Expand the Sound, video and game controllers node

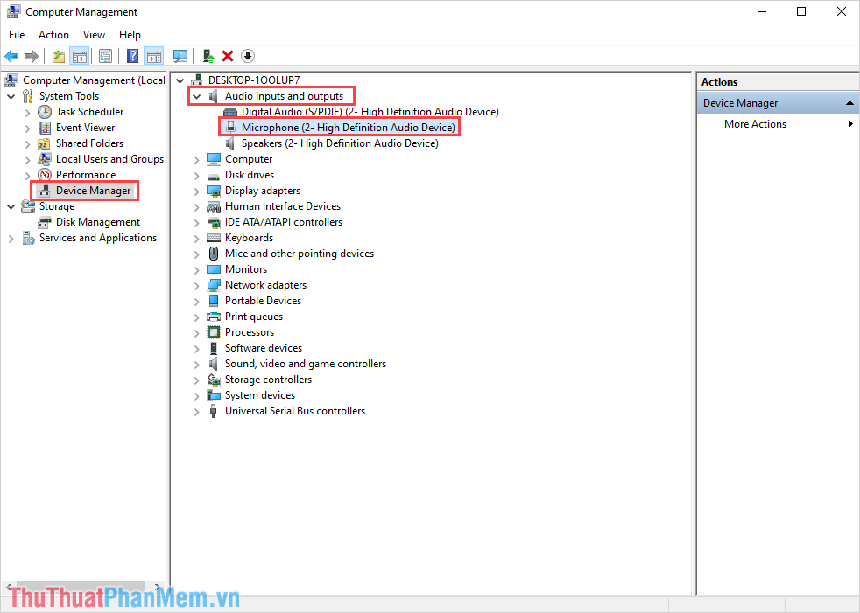click(196, 363)
